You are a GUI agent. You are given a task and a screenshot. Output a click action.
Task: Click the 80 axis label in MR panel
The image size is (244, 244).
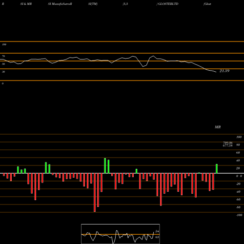click(x=238, y=145)
